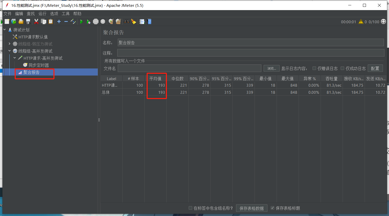Collapse the 线程组-高并发测试 node
The image size is (389, 216).
tap(10, 51)
